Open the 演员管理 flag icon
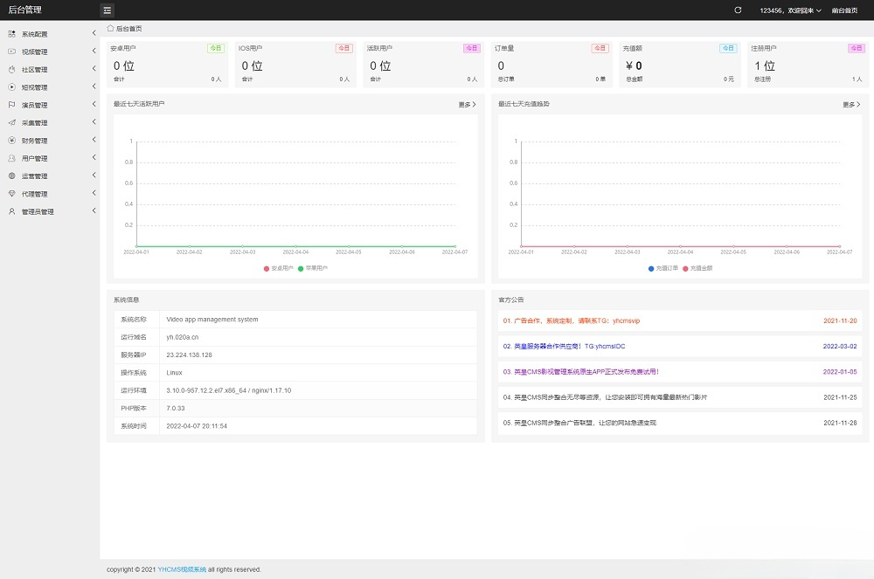 pos(11,104)
